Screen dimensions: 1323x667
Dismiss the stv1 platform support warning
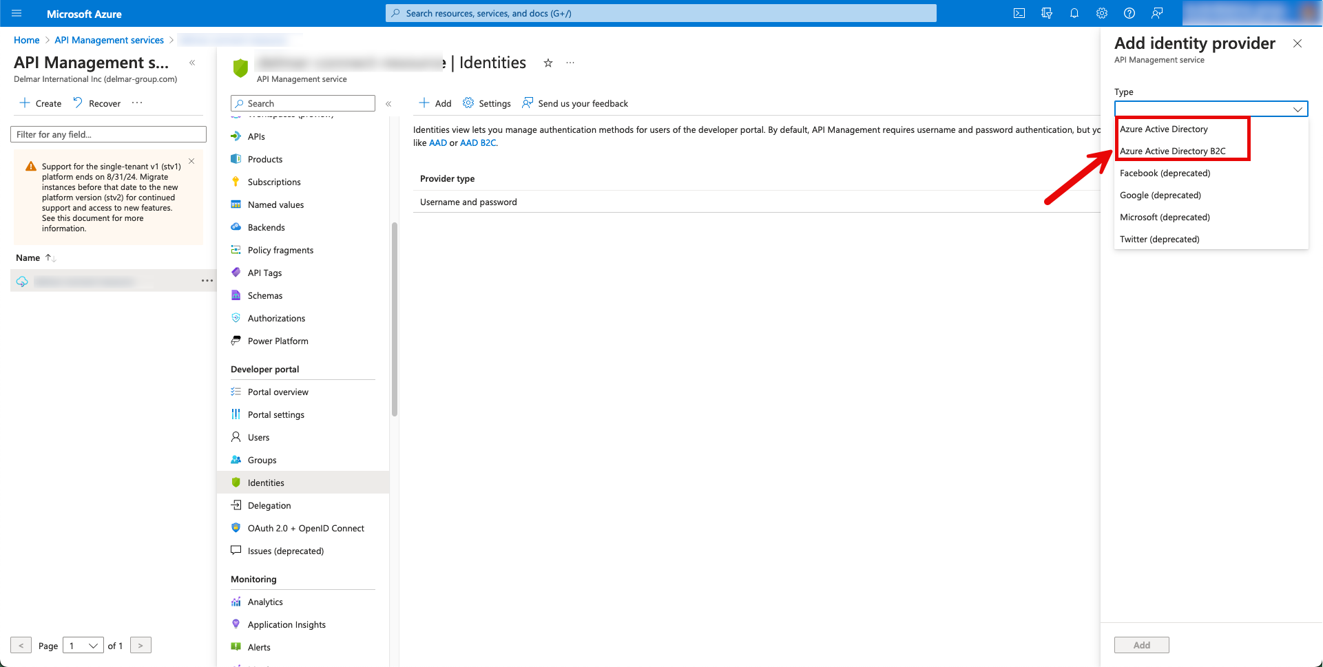[x=191, y=161]
